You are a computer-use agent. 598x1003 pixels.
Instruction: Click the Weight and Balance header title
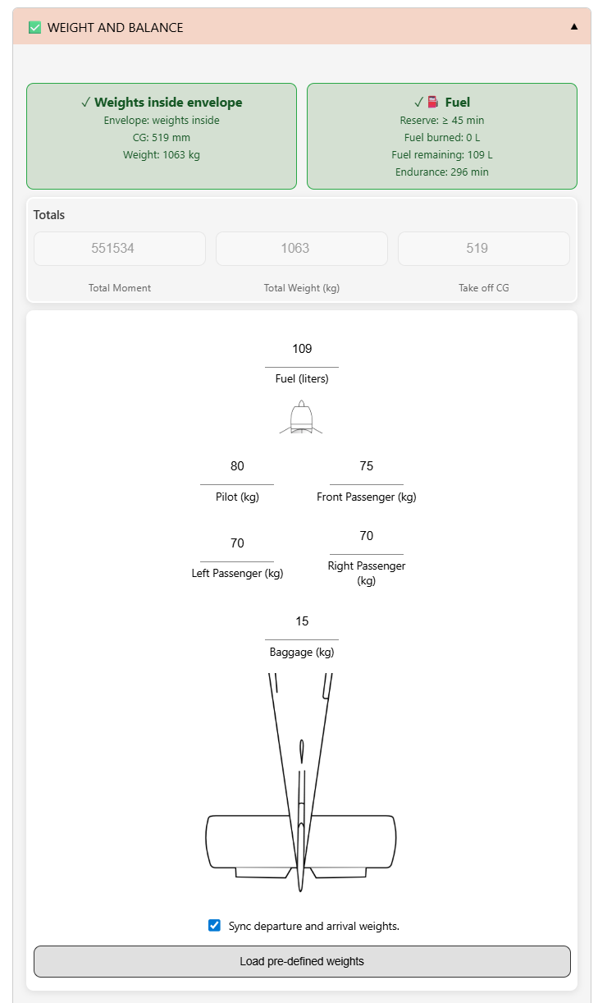tap(116, 27)
